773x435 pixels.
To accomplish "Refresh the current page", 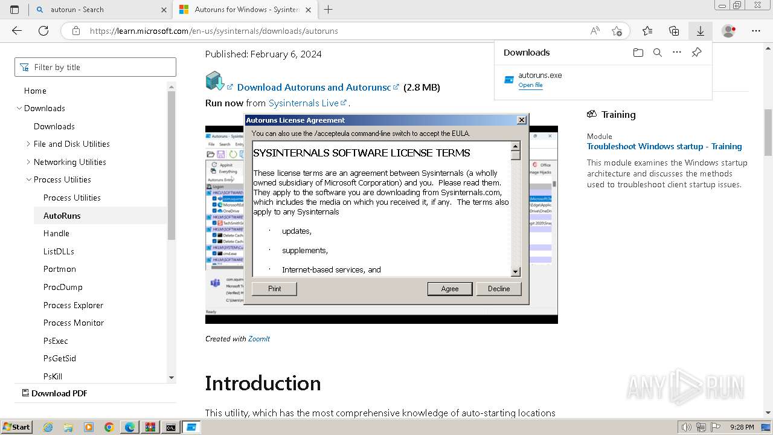I will pos(43,31).
